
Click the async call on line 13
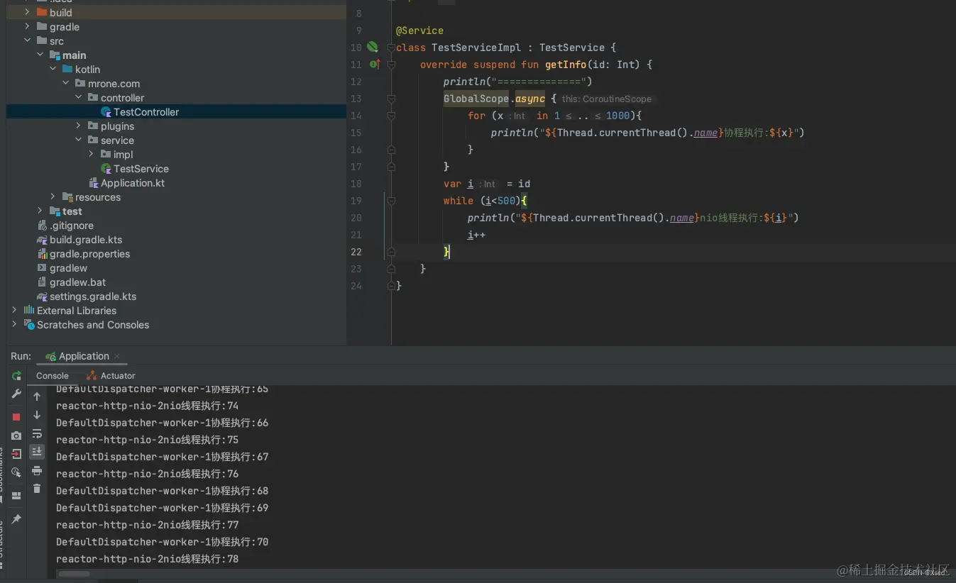(530, 99)
